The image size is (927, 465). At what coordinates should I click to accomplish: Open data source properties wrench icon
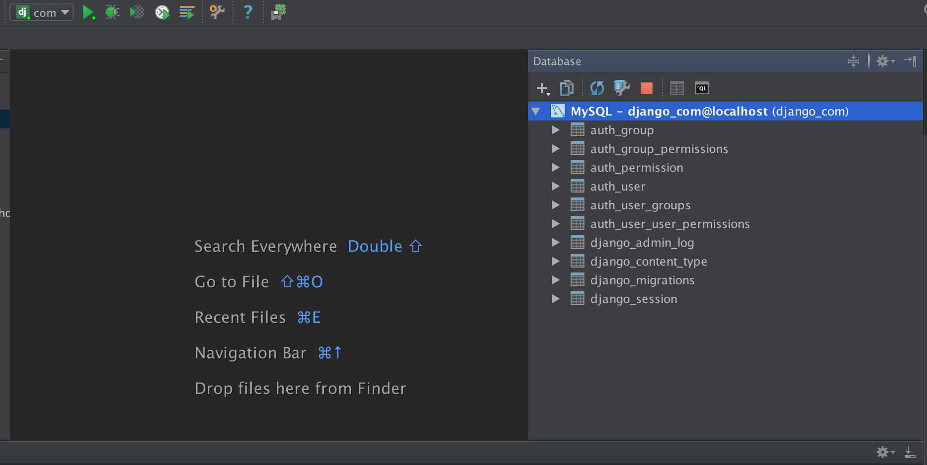click(x=621, y=88)
